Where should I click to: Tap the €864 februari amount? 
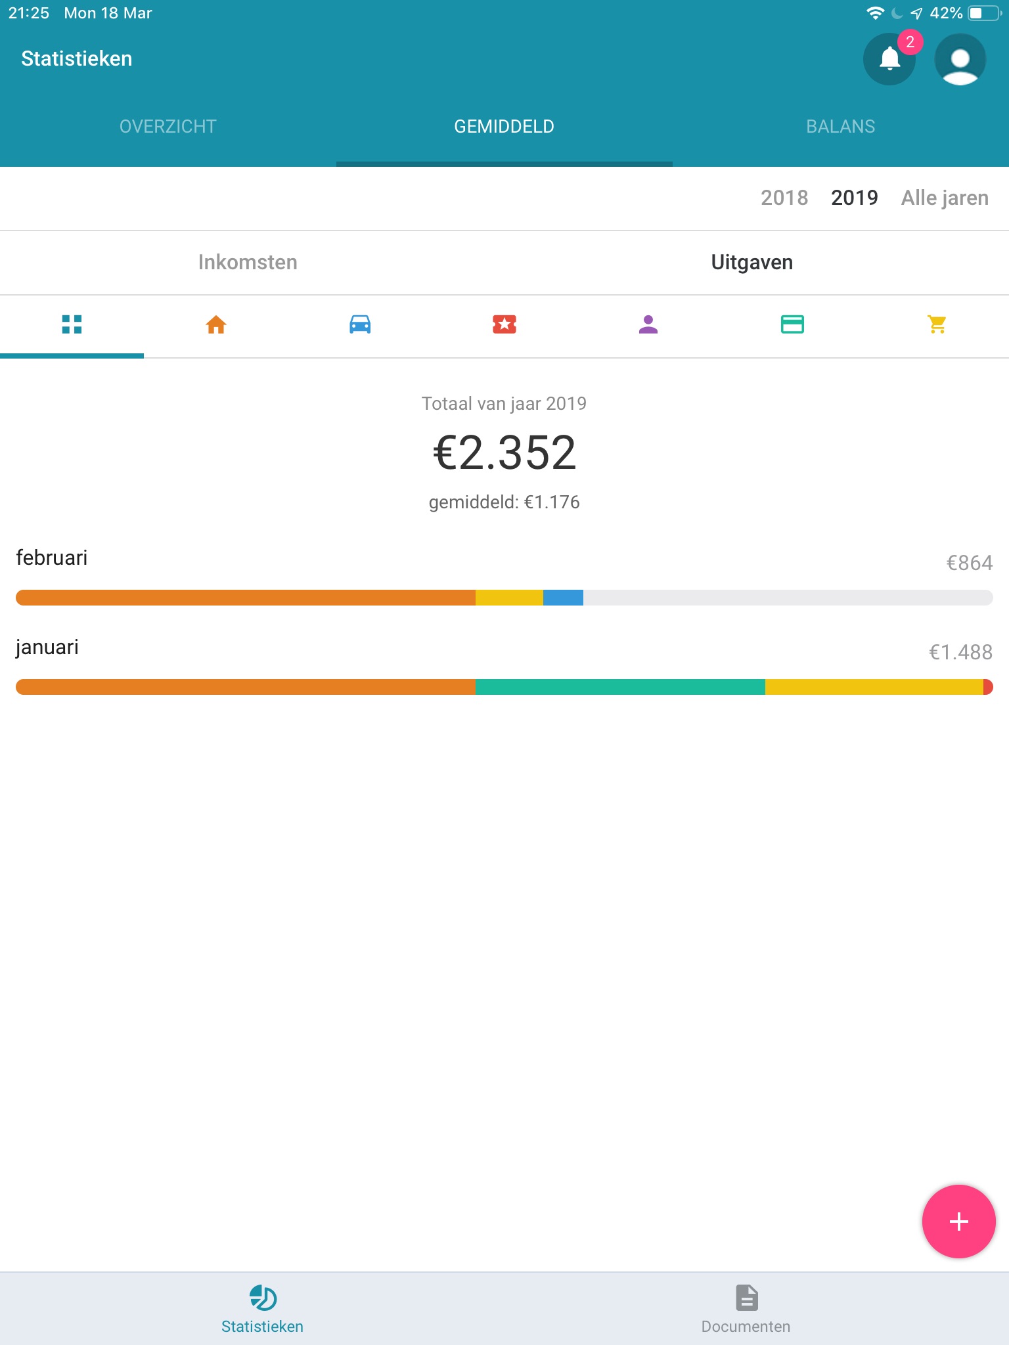click(x=969, y=563)
